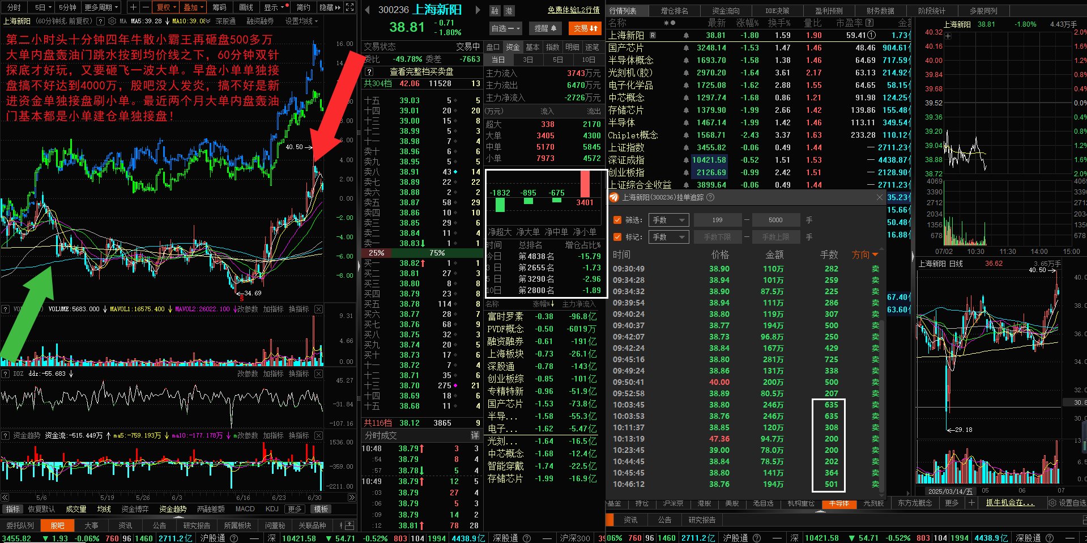Open help icon in 挂单追踪 dialog title

click(x=710, y=197)
